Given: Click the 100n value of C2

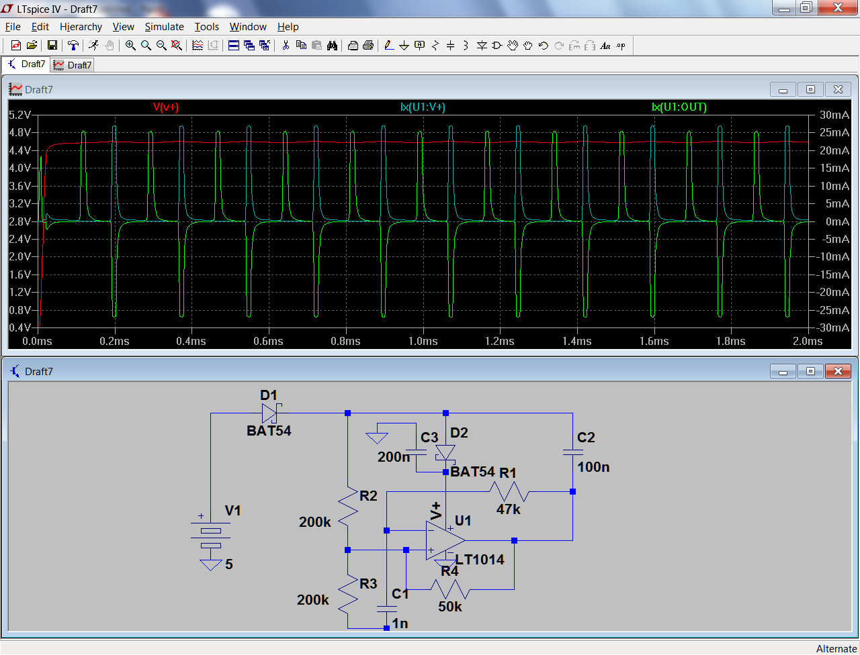Looking at the screenshot, I should [593, 466].
